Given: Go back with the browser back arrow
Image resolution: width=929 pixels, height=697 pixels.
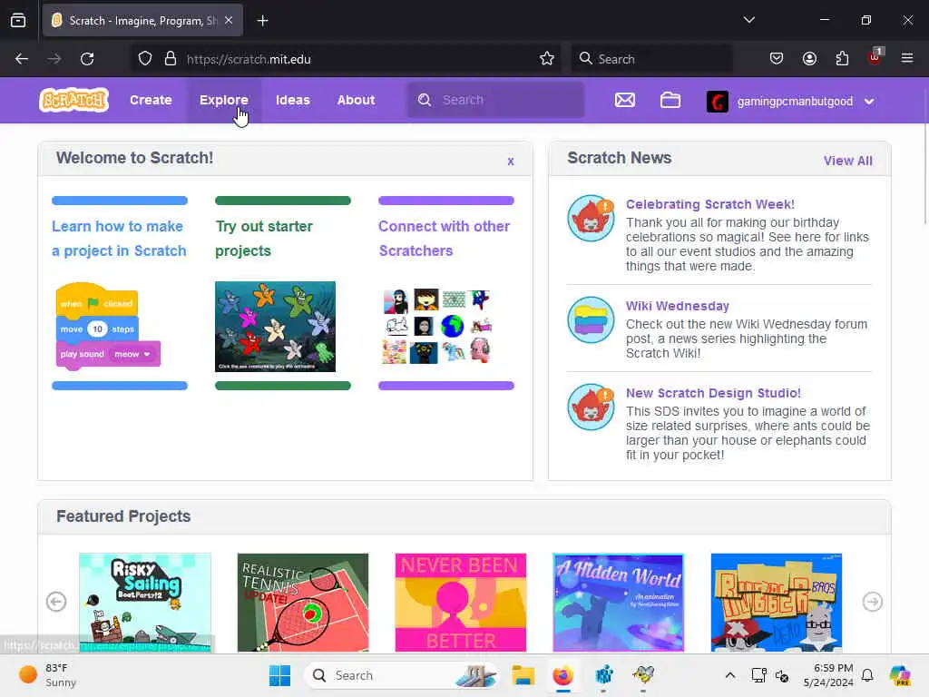Looking at the screenshot, I should [22, 59].
